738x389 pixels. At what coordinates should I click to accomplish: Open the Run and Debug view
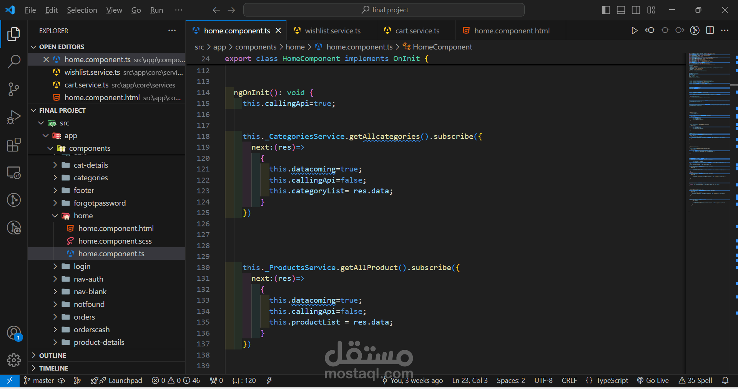click(14, 117)
